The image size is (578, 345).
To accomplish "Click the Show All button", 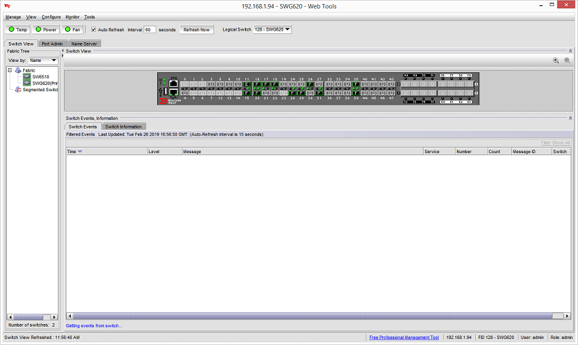I will pos(561,142).
